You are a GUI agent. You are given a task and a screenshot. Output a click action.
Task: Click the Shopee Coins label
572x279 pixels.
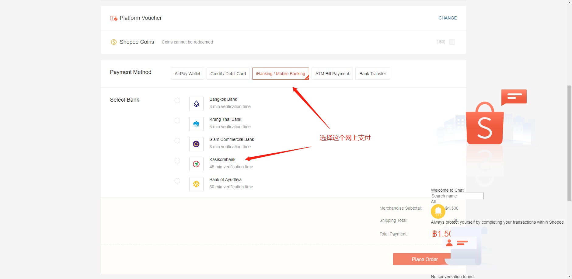[x=137, y=42]
